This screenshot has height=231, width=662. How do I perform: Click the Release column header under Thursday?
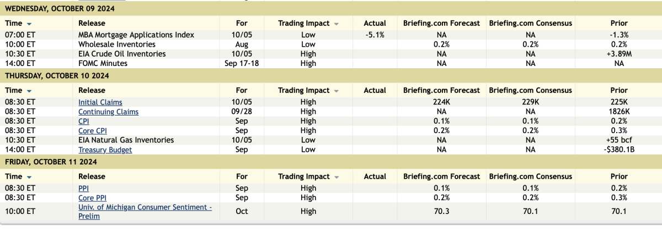92,90
